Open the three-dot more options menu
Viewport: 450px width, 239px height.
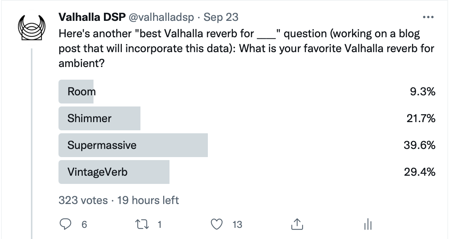(x=429, y=17)
